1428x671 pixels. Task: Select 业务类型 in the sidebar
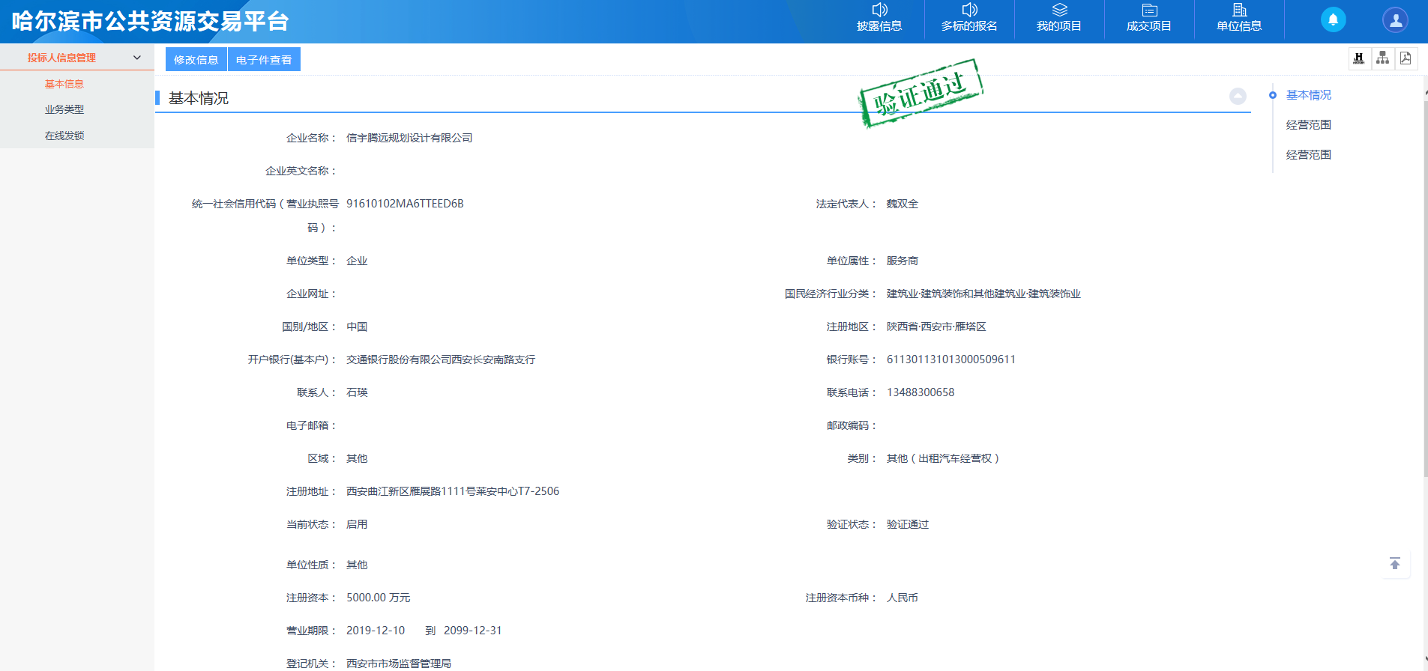pos(64,109)
